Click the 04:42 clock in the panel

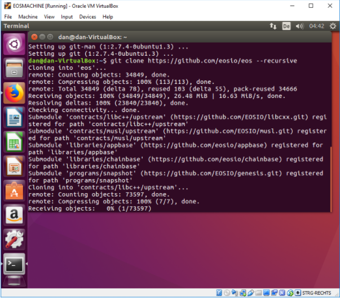[316, 26]
